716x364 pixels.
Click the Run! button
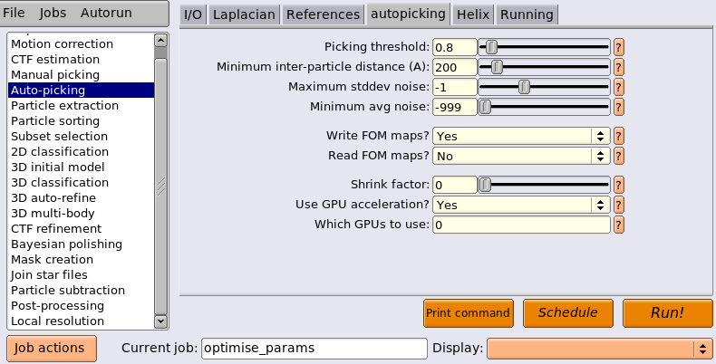667,313
